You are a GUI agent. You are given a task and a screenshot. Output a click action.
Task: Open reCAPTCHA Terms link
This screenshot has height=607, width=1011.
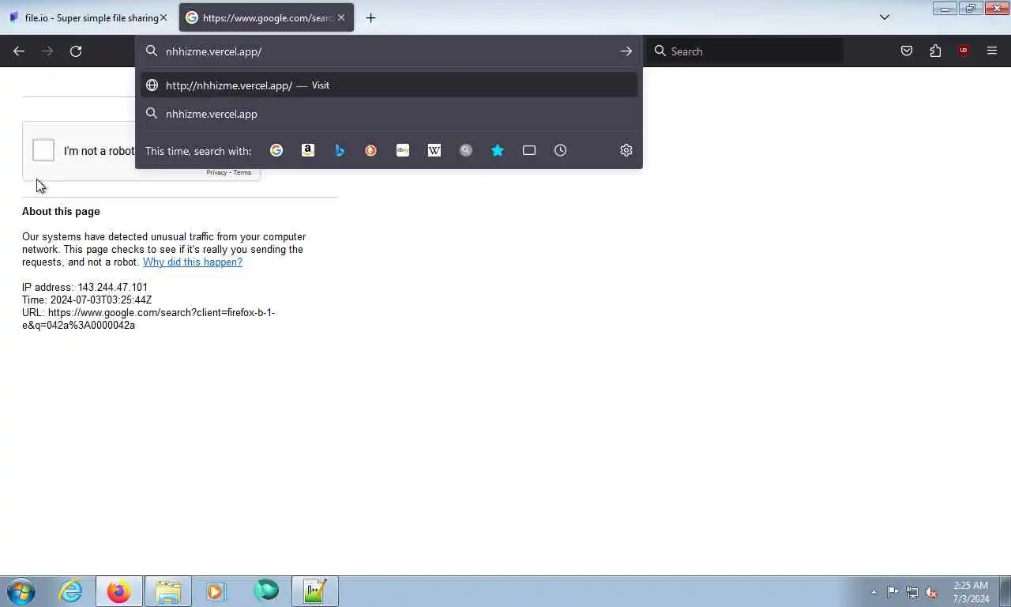tap(242, 172)
